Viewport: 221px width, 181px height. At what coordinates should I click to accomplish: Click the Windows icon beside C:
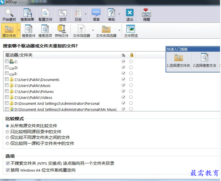[x=12, y=61]
